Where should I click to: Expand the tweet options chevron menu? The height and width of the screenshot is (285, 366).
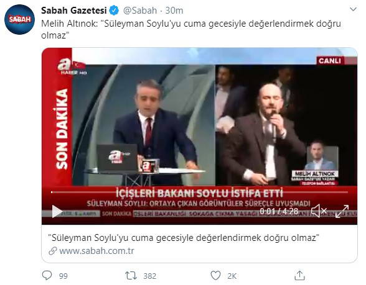coord(353,9)
